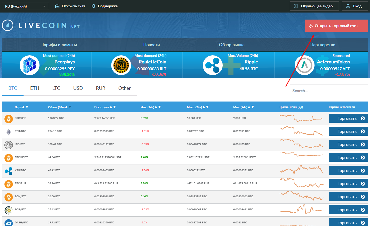Sort ascending by Пара column
Viewport: 370px width, 226px height.
(x=23, y=107)
